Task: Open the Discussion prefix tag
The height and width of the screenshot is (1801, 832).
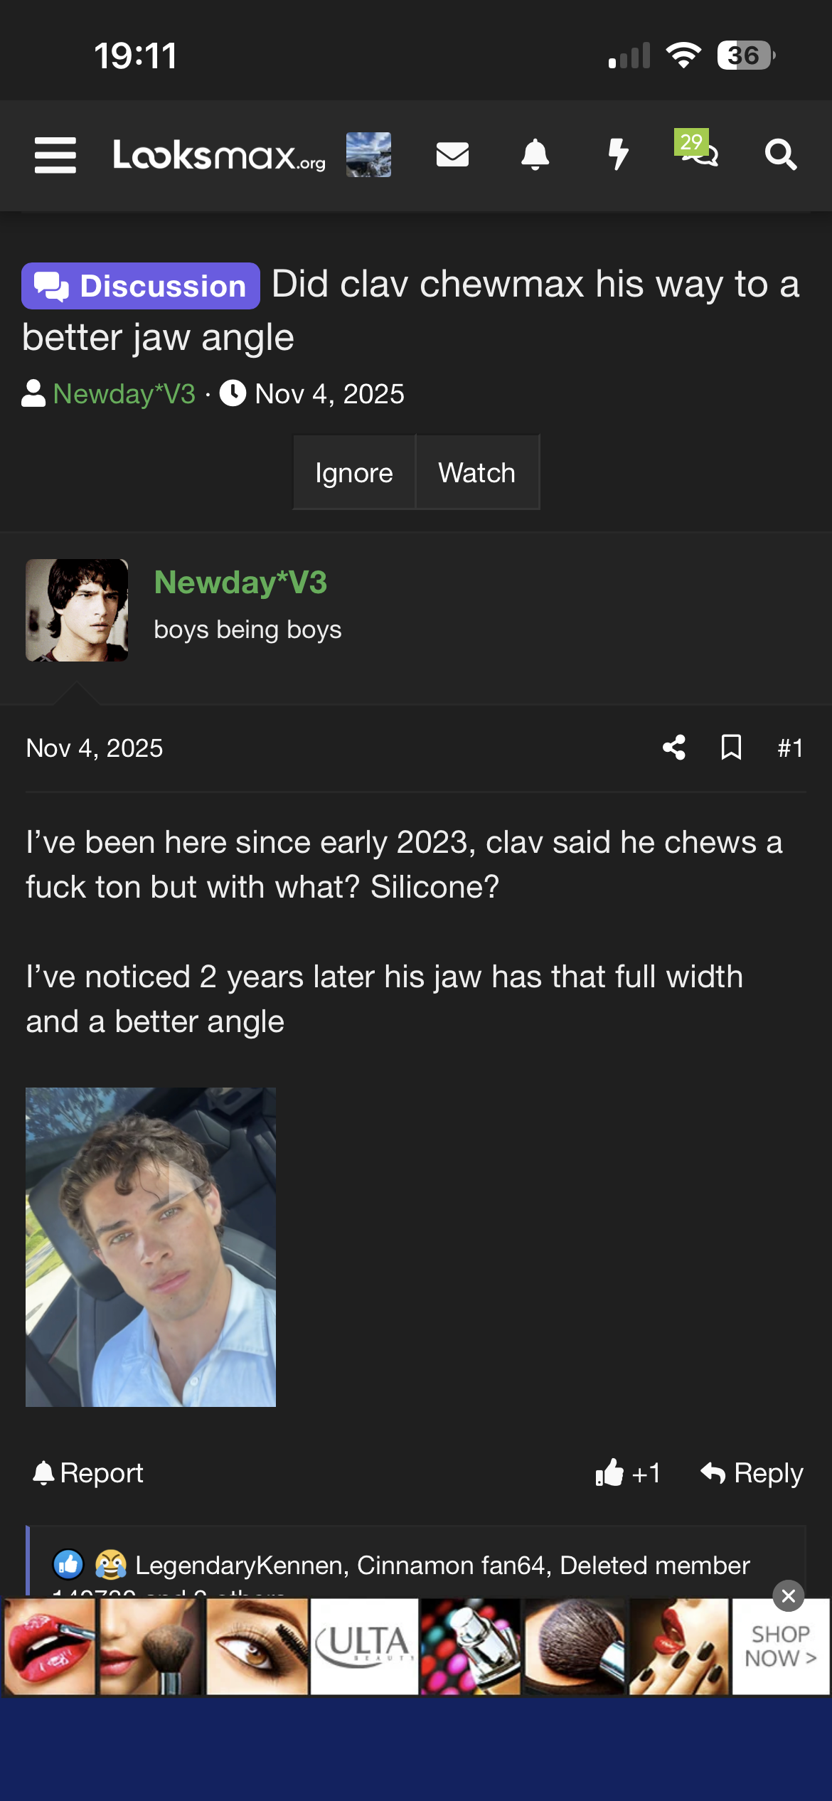Action: pyautogui.click(x=141, y=286)
